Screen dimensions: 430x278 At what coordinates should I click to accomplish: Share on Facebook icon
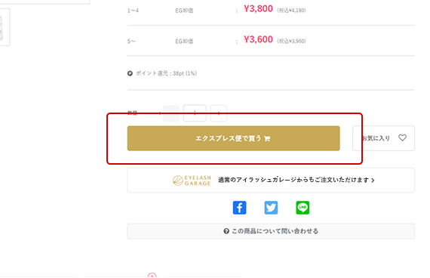pos(239,208)
